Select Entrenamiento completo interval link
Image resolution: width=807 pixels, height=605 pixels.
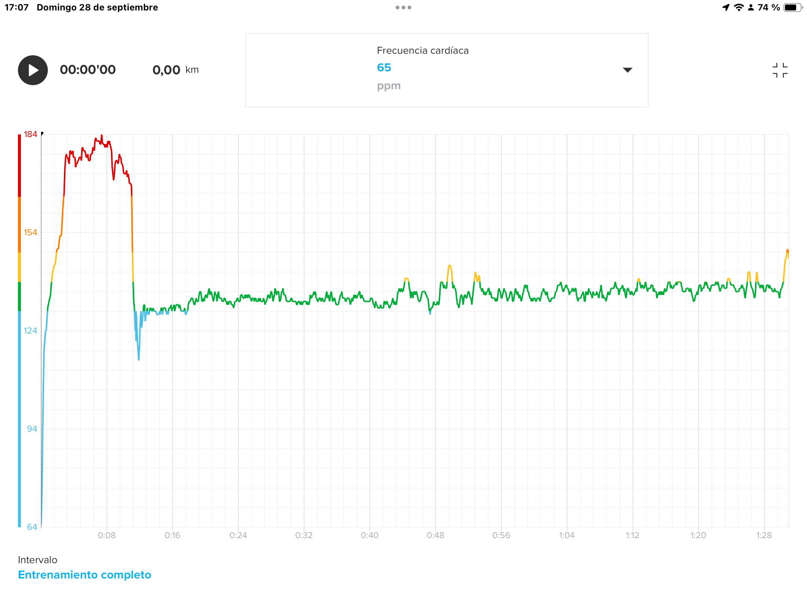(84, 575)
